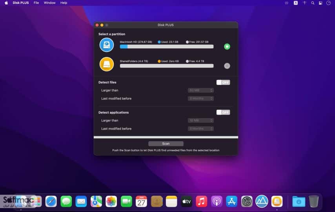Click the Disk PLUS icon in the dock

click(277, 201)
